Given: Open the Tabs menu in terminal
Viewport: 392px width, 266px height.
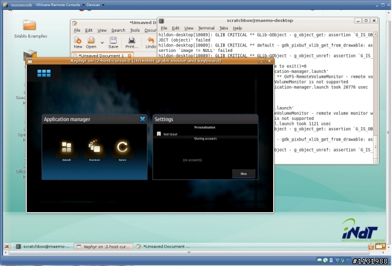Looking at the screenshot, I should [224, 28].
